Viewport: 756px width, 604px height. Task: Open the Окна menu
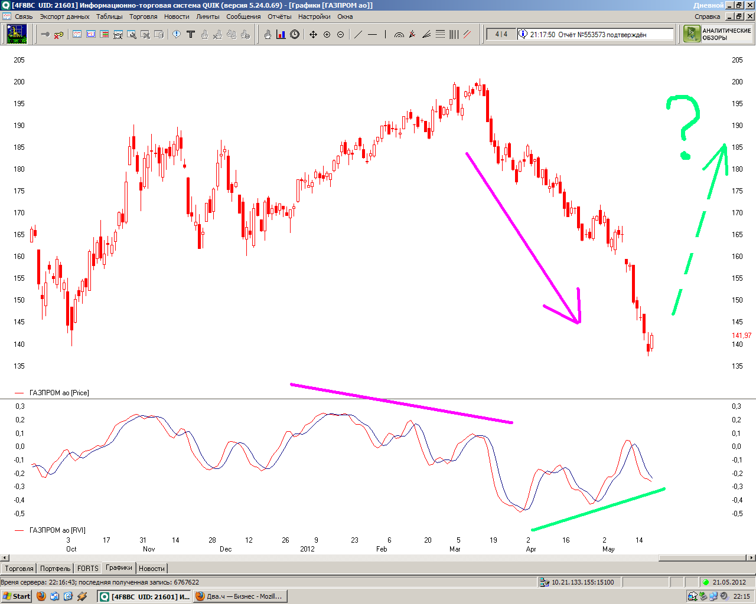click(x=345, y=17)
